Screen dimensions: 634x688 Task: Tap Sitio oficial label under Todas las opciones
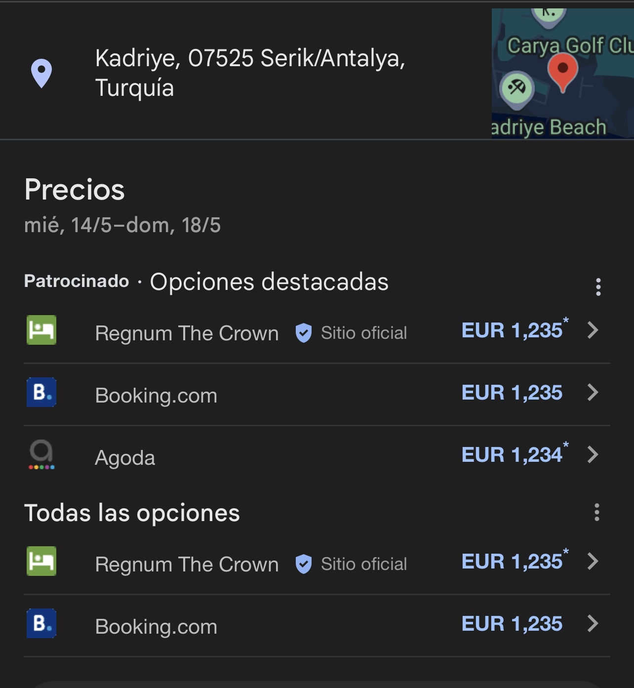point(364,564)
